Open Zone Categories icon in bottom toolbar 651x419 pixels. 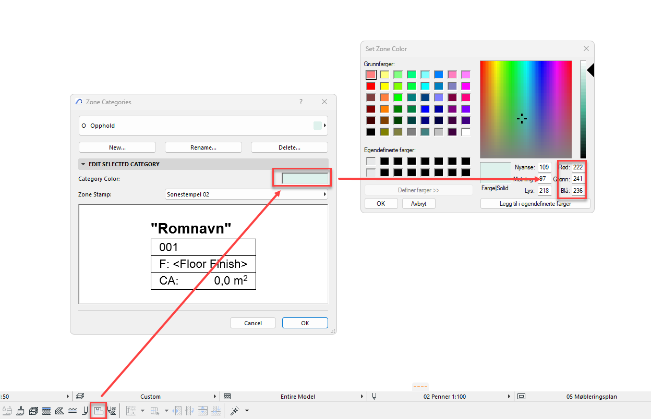[98, 411]
